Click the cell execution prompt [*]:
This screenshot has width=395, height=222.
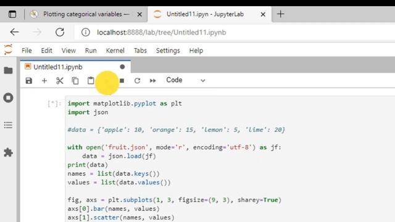pos(54,104)
